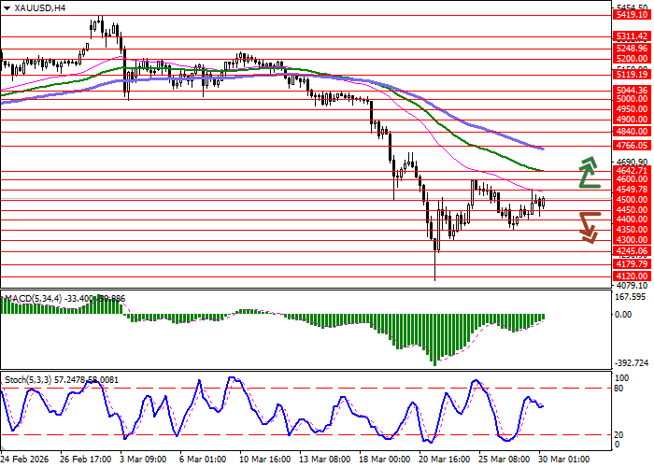Click the Stochastic 100 scale value
This screenshot has height=467, width=654.
[621, 378]
